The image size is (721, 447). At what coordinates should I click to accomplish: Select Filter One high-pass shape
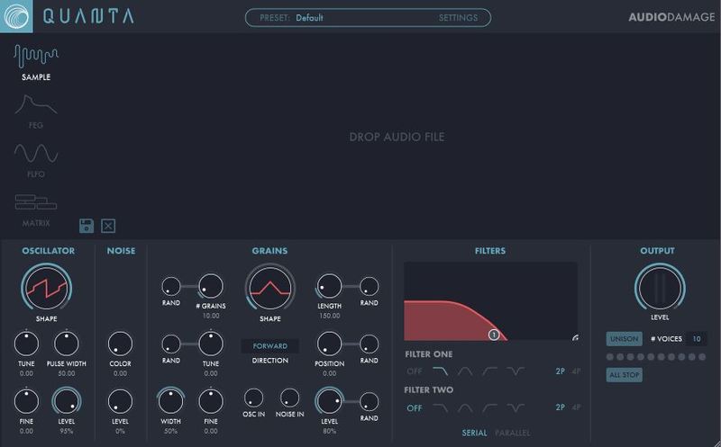point(489,371)
